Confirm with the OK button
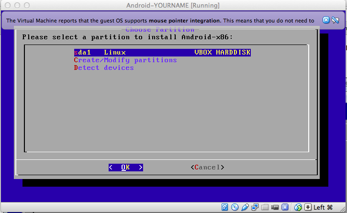 (126, 168)
